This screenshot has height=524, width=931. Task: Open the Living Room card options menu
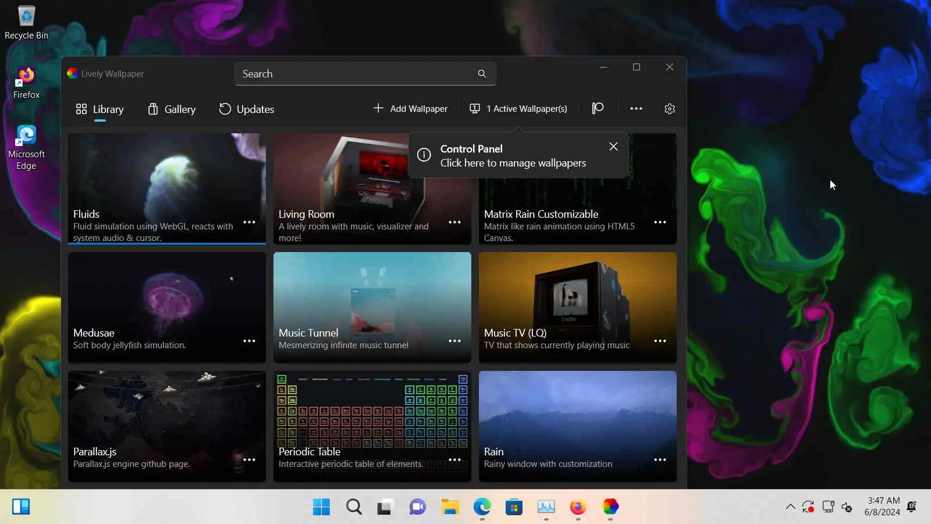click(x=454, y=222)
